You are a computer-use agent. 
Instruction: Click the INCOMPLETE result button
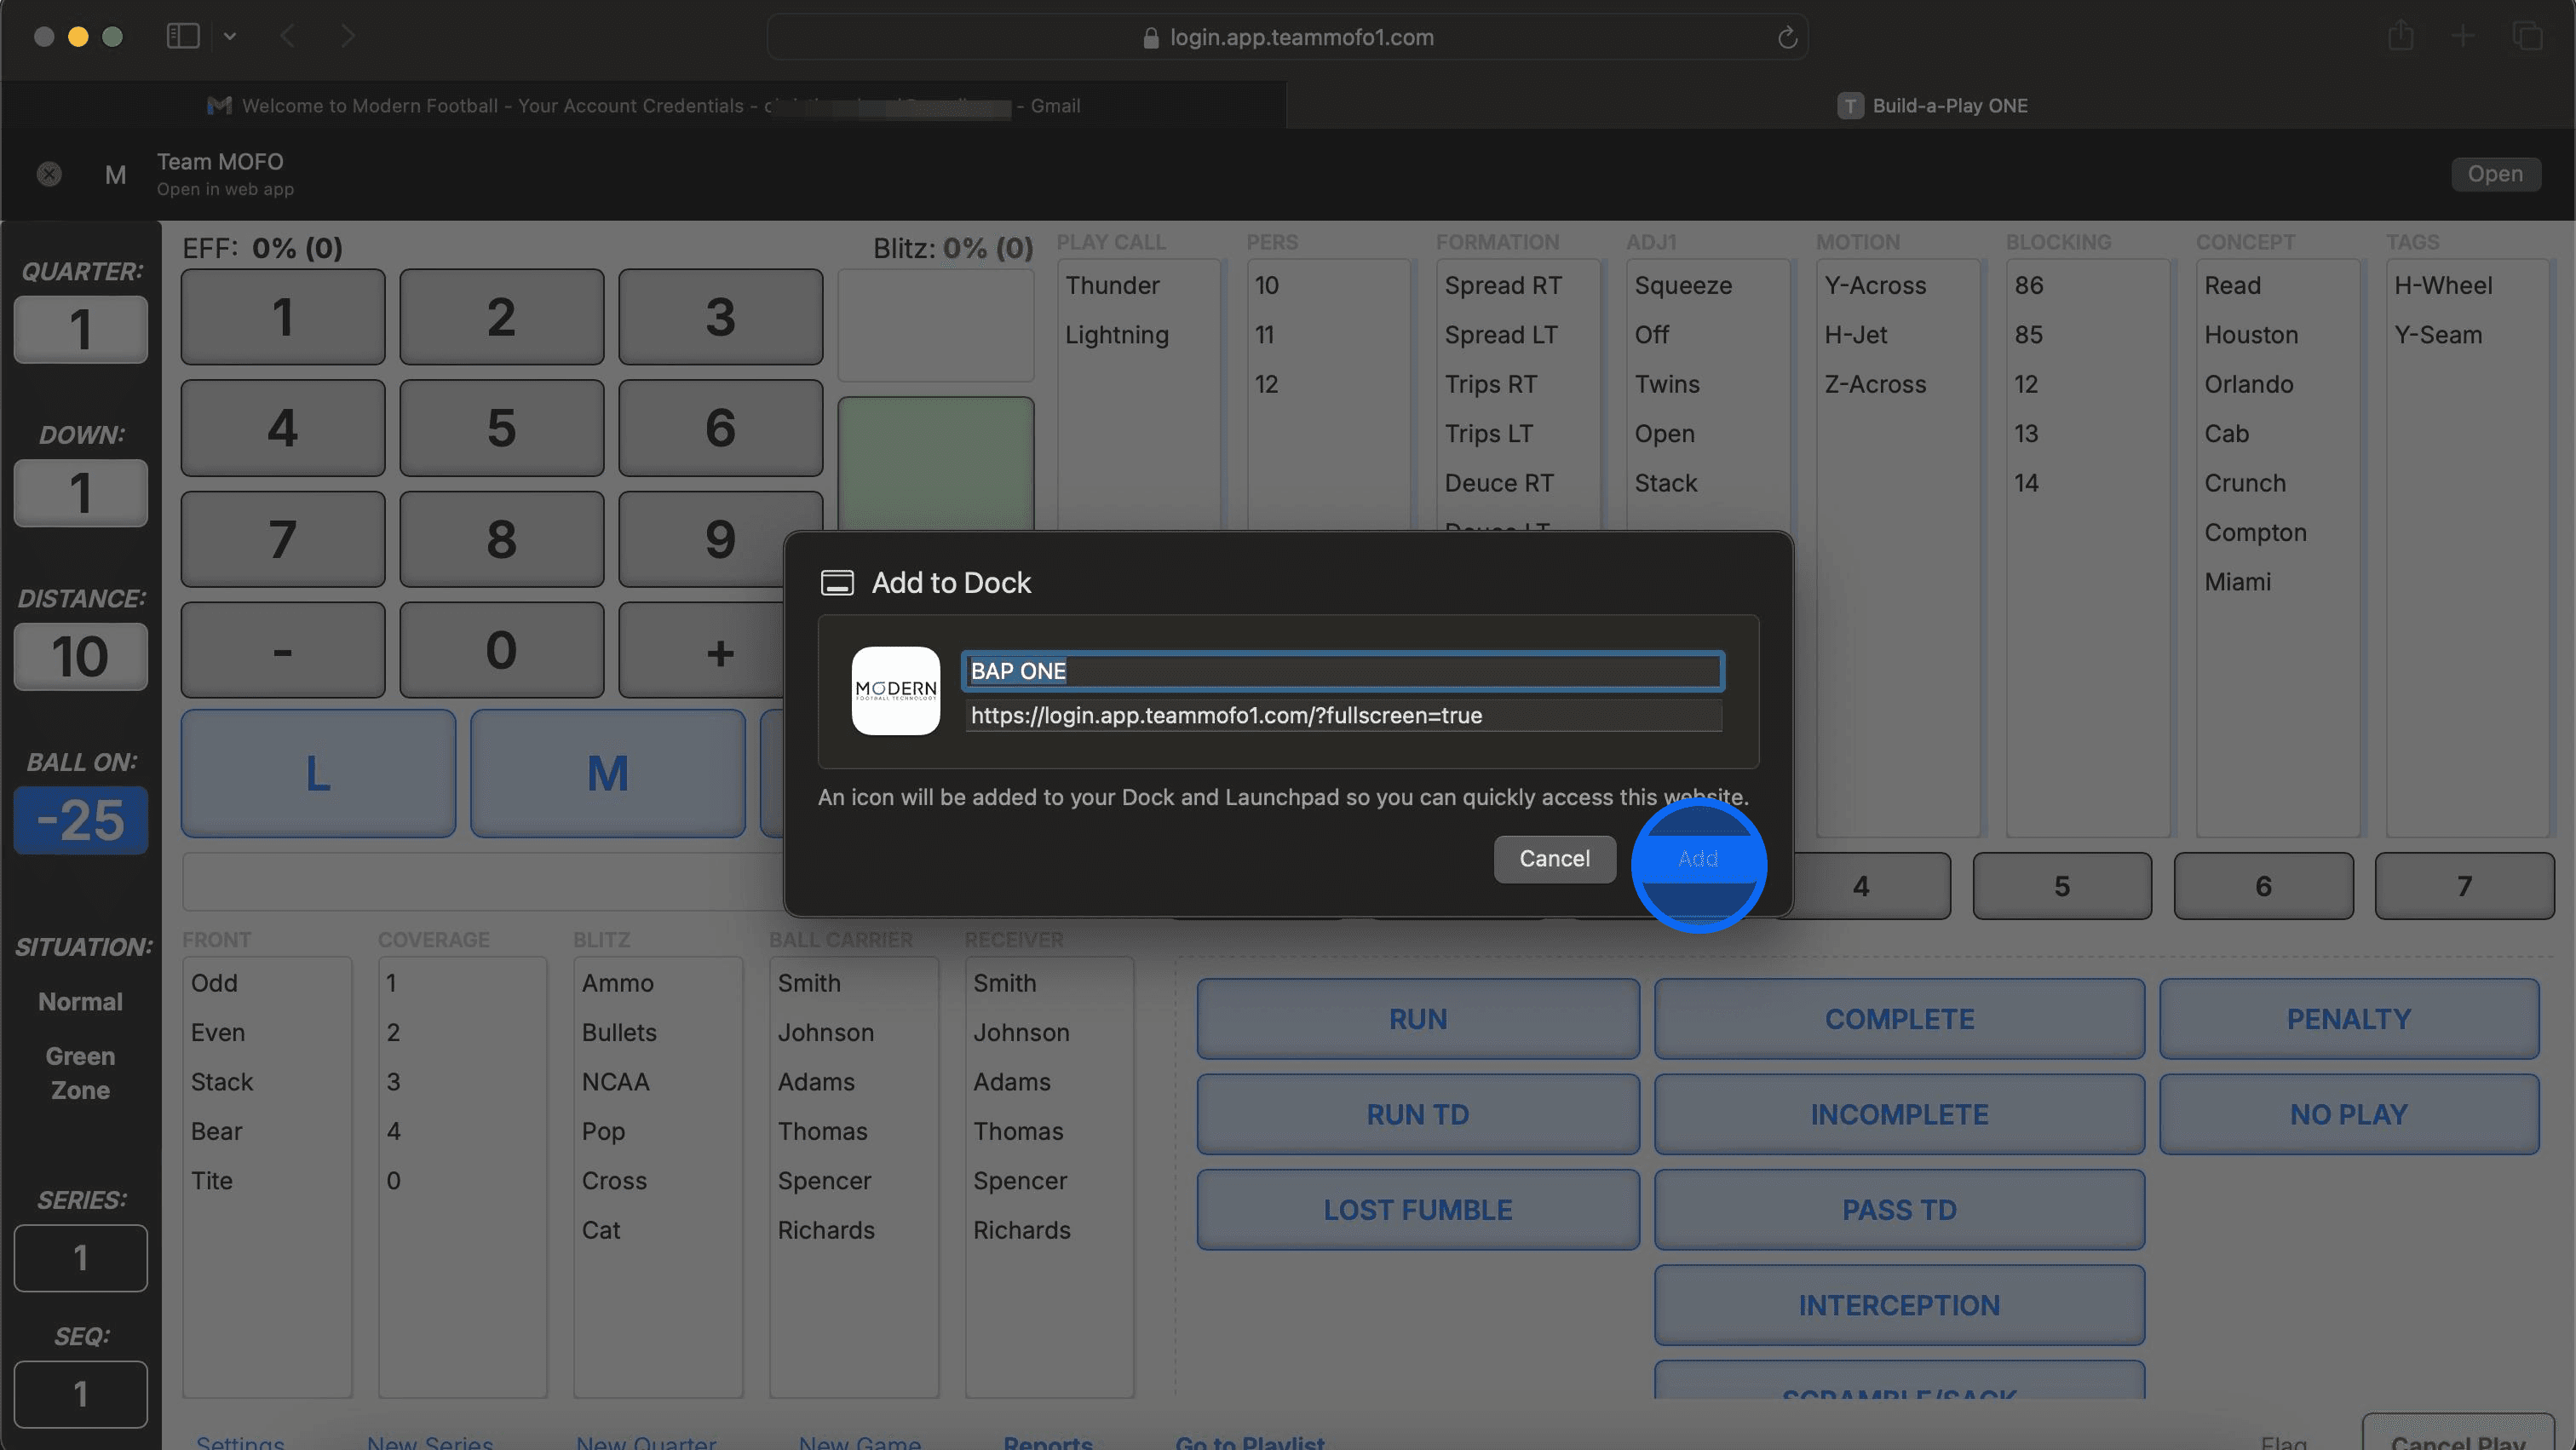(1899, 1114)
